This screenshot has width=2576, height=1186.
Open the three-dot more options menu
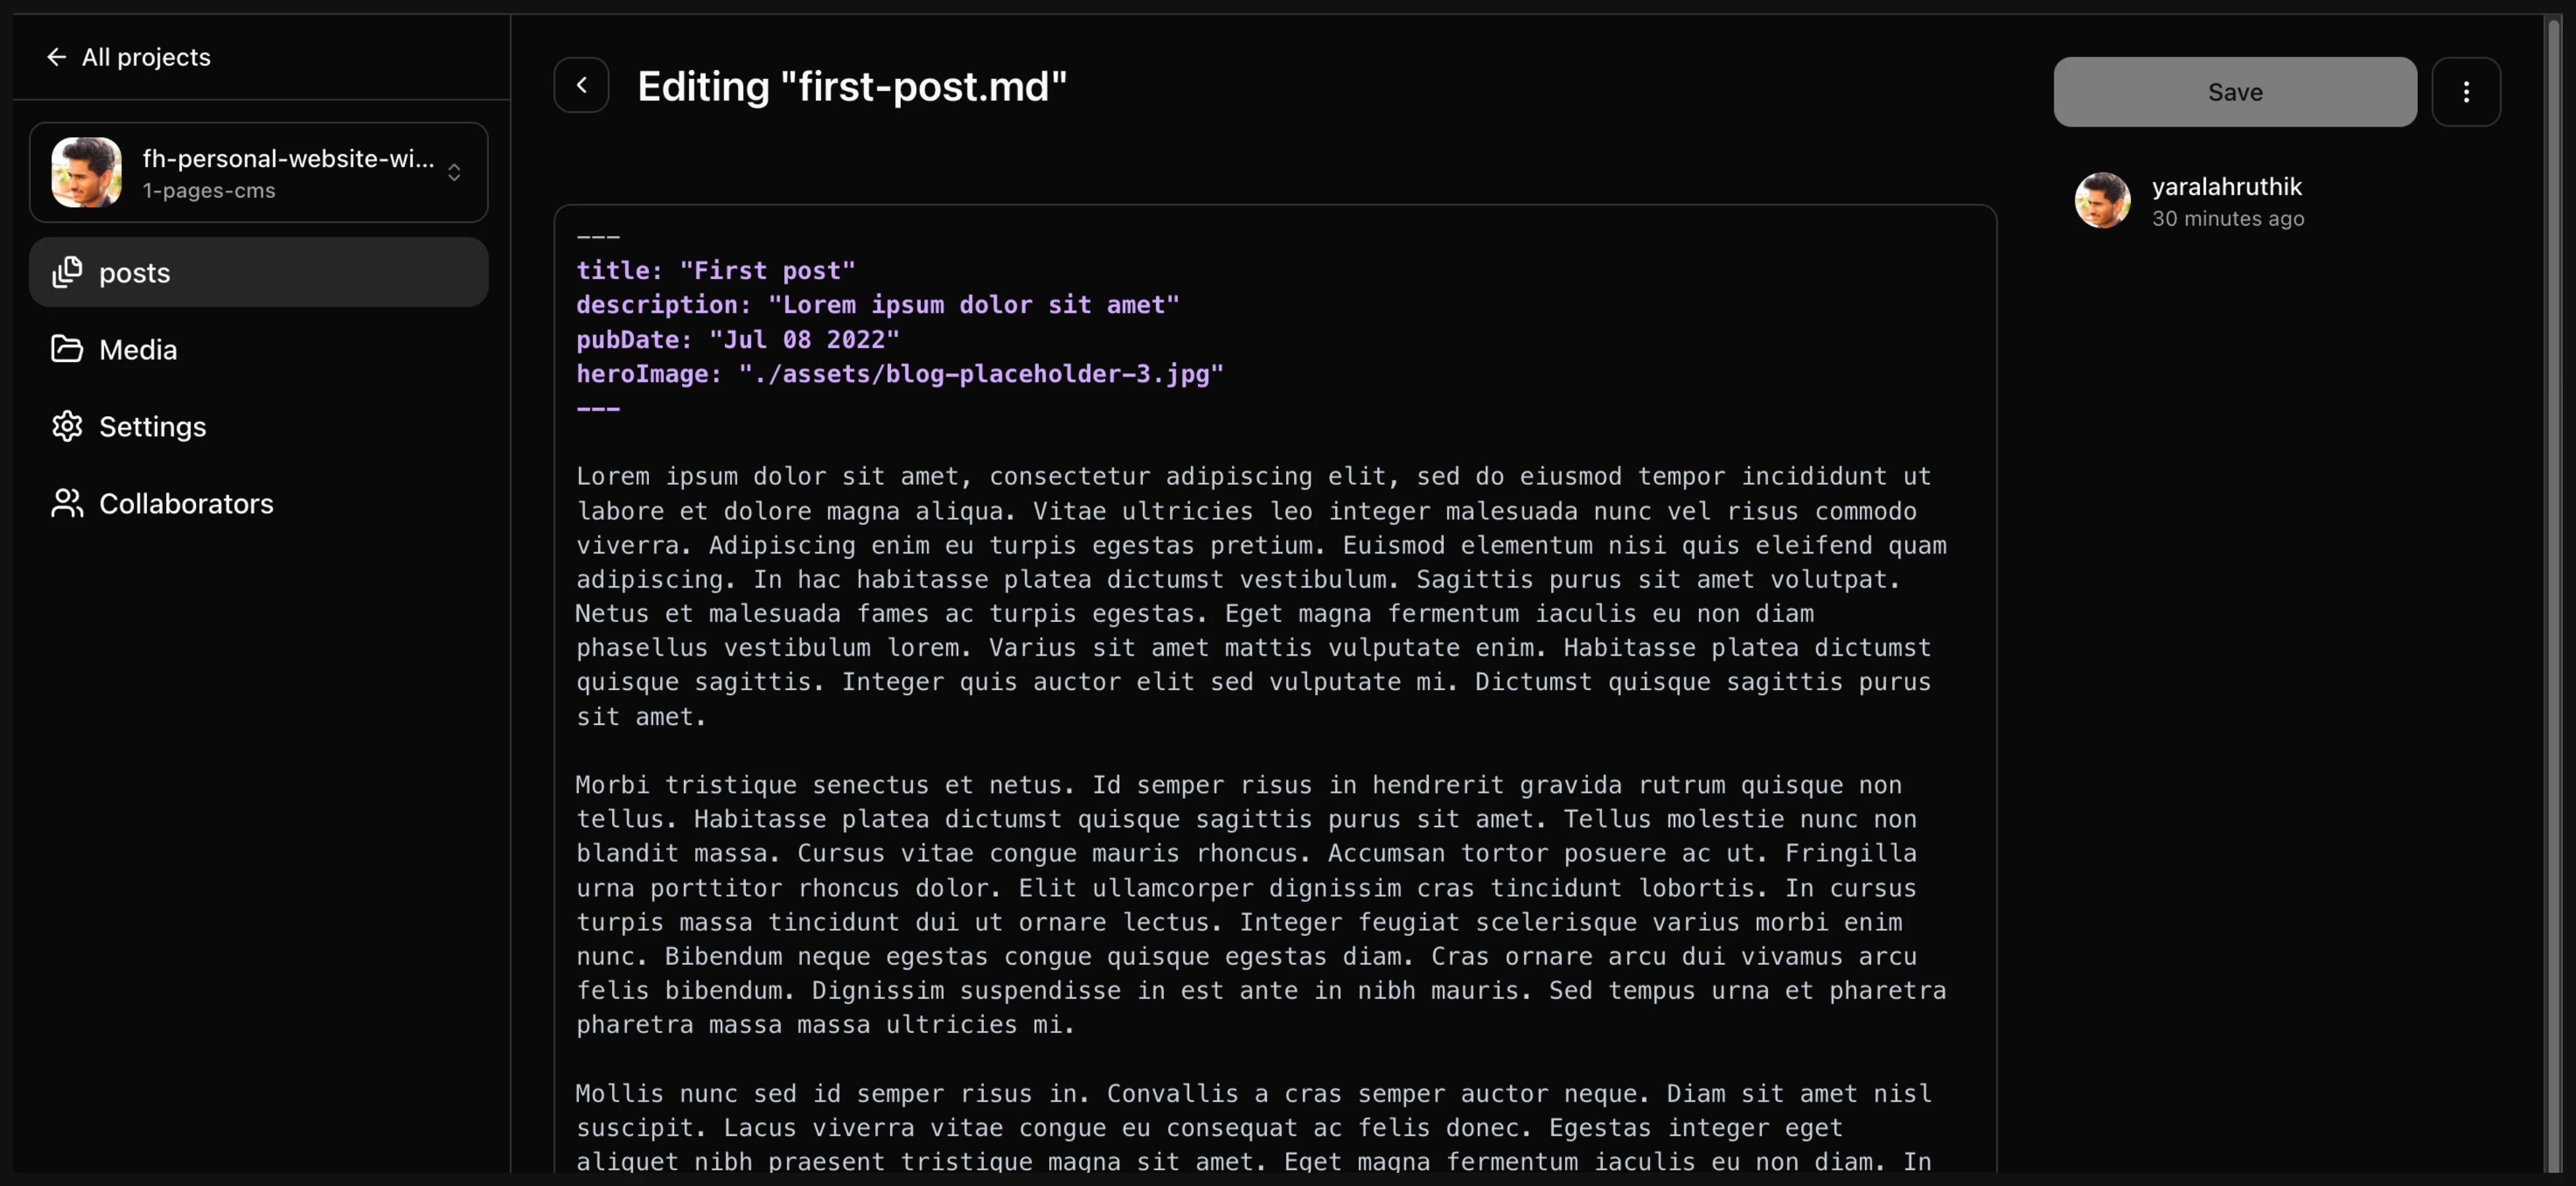tap(2466, 92)
